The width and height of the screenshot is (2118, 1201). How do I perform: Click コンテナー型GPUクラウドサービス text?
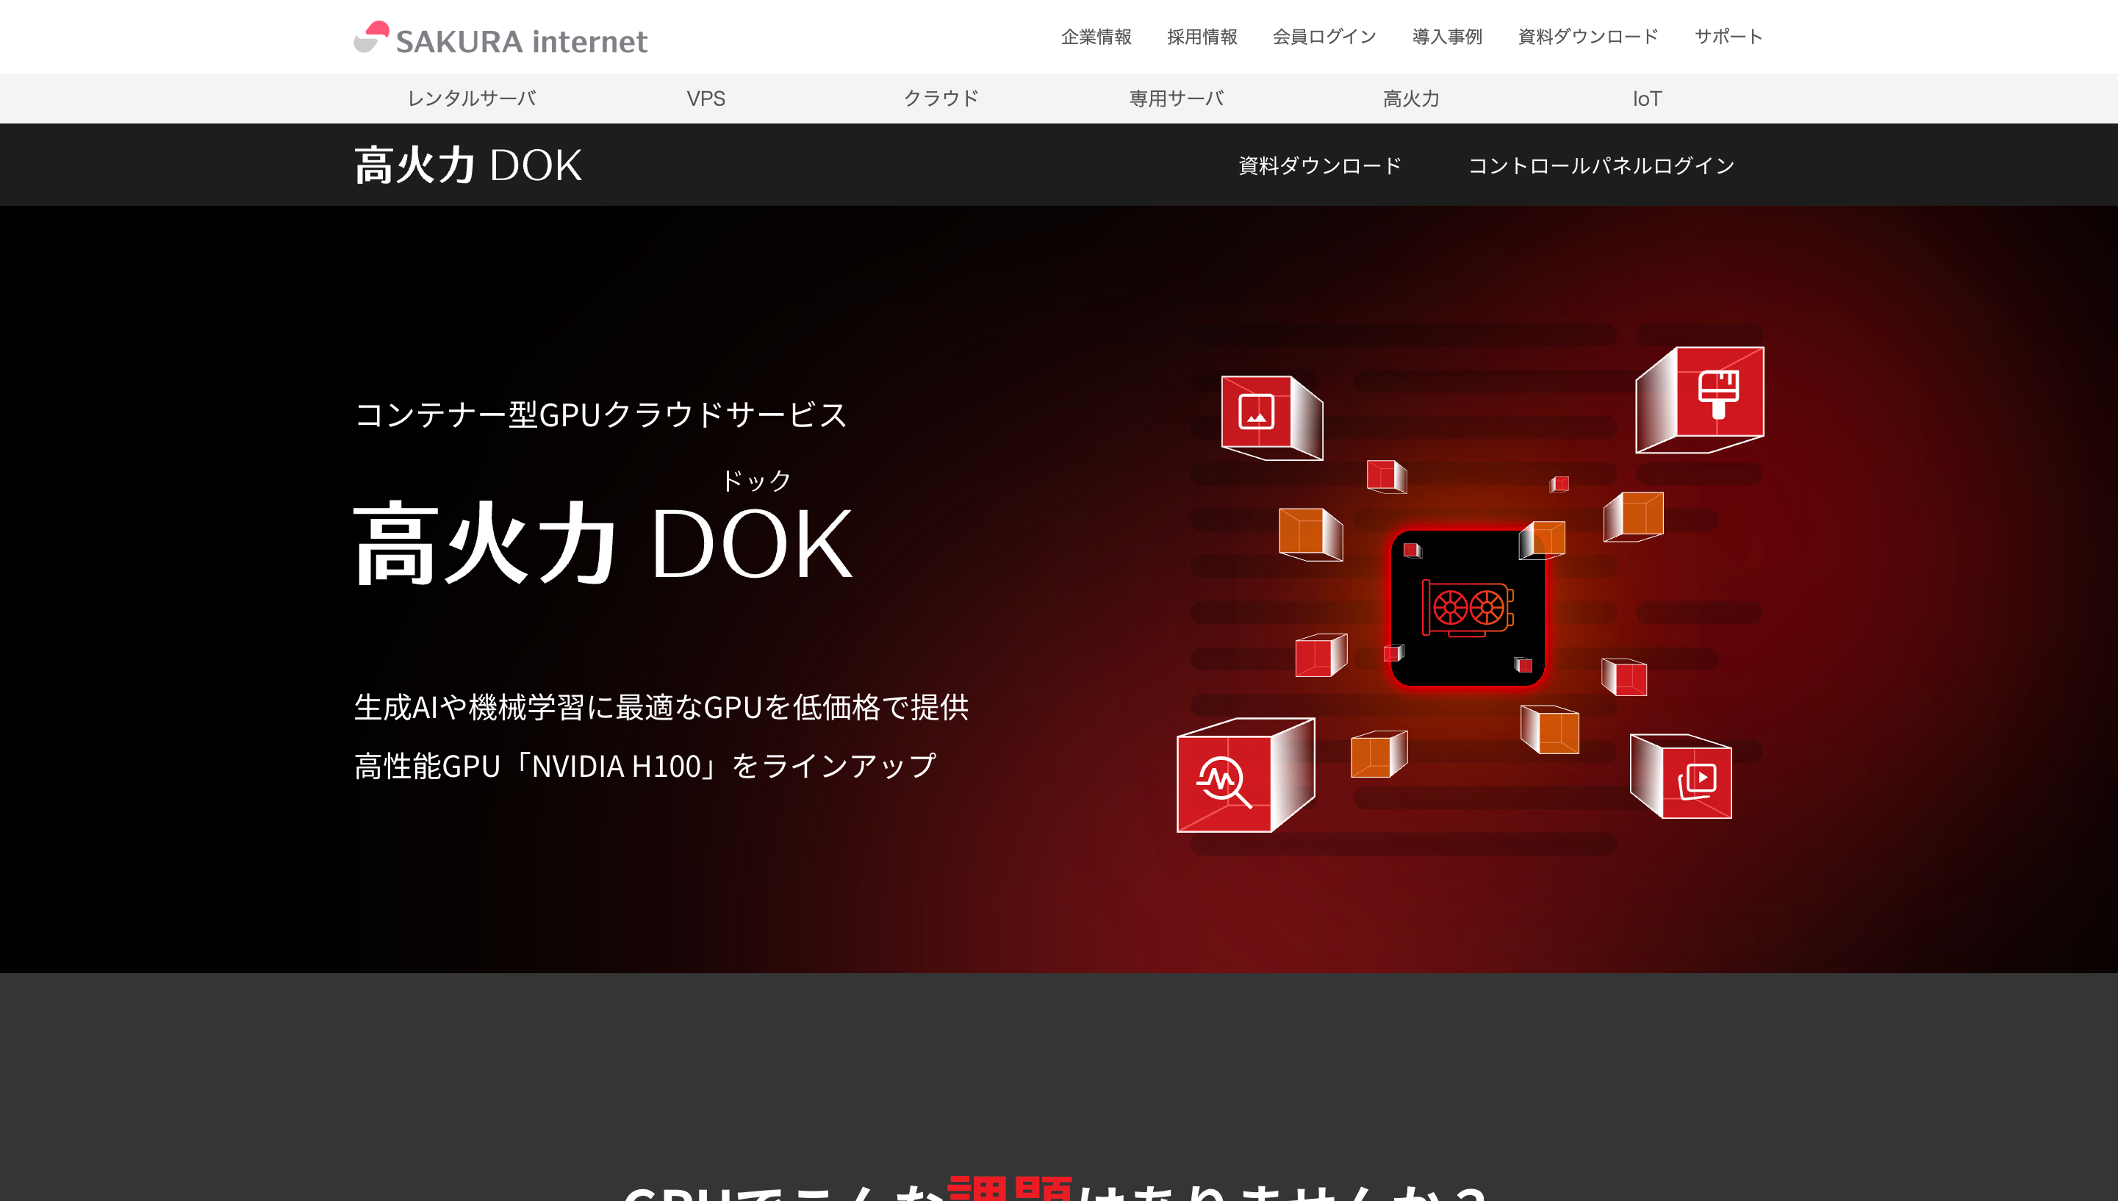click(x=600, y=414)
